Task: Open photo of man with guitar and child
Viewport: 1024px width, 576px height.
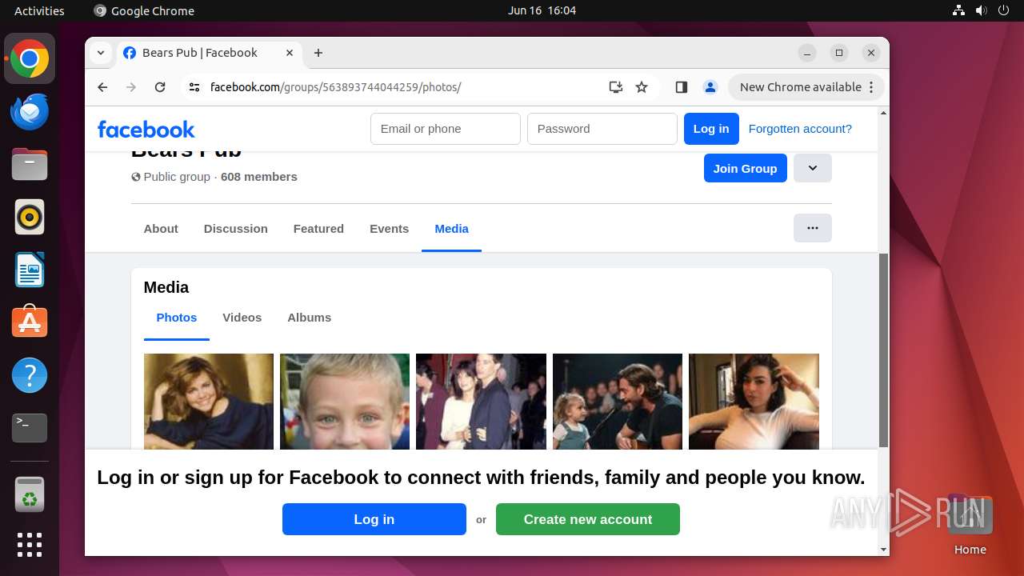Action: [618, 402]
